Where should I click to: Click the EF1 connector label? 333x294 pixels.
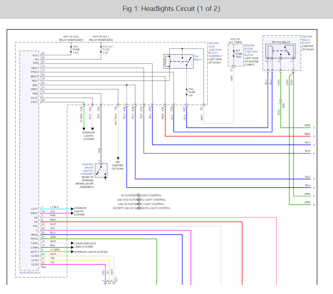pos(116,279)
